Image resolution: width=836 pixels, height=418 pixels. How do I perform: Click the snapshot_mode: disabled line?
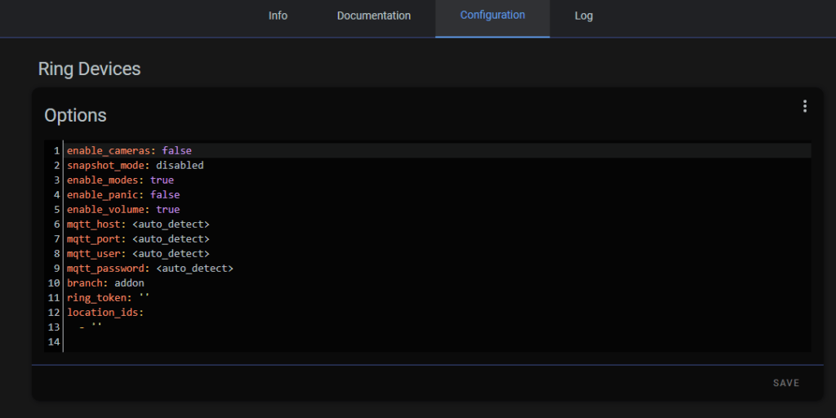(135, 165)
